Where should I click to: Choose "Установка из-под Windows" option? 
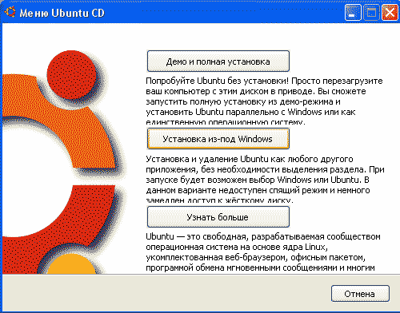[218, 139]
